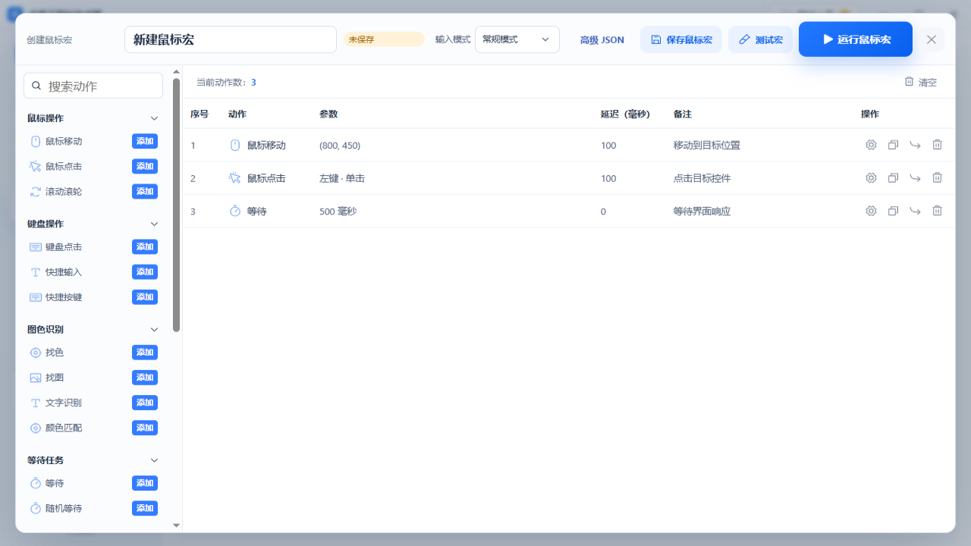
Task: Click 测试宏 button
Action: pyautogui.click(x=760, y=39)
